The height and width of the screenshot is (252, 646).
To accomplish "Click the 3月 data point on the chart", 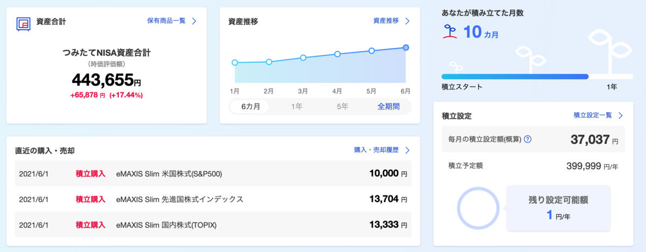I will [x=303, y=58].
